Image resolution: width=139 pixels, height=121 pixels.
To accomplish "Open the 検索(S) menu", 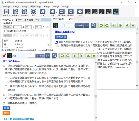I will tap(25, 7).
